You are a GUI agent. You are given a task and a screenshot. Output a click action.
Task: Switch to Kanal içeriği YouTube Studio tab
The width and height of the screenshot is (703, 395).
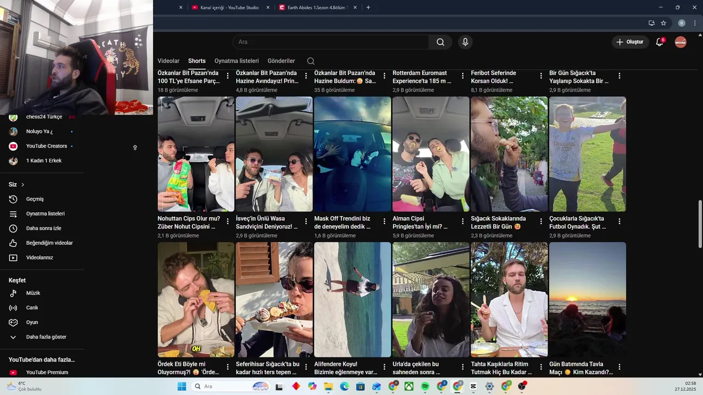pyautogui.click(x=230, y=8)
